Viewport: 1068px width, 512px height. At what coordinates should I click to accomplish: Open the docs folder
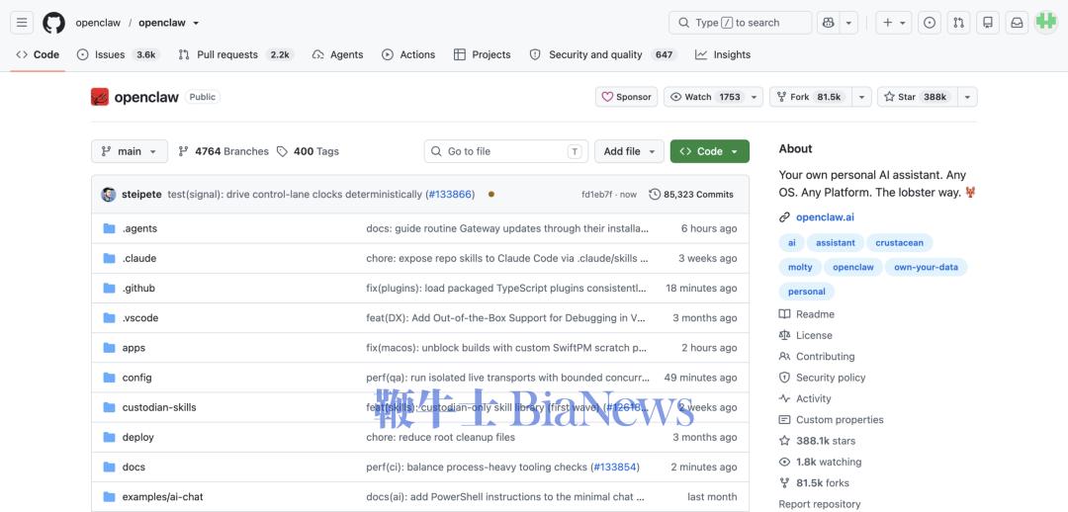pos(133,468)
